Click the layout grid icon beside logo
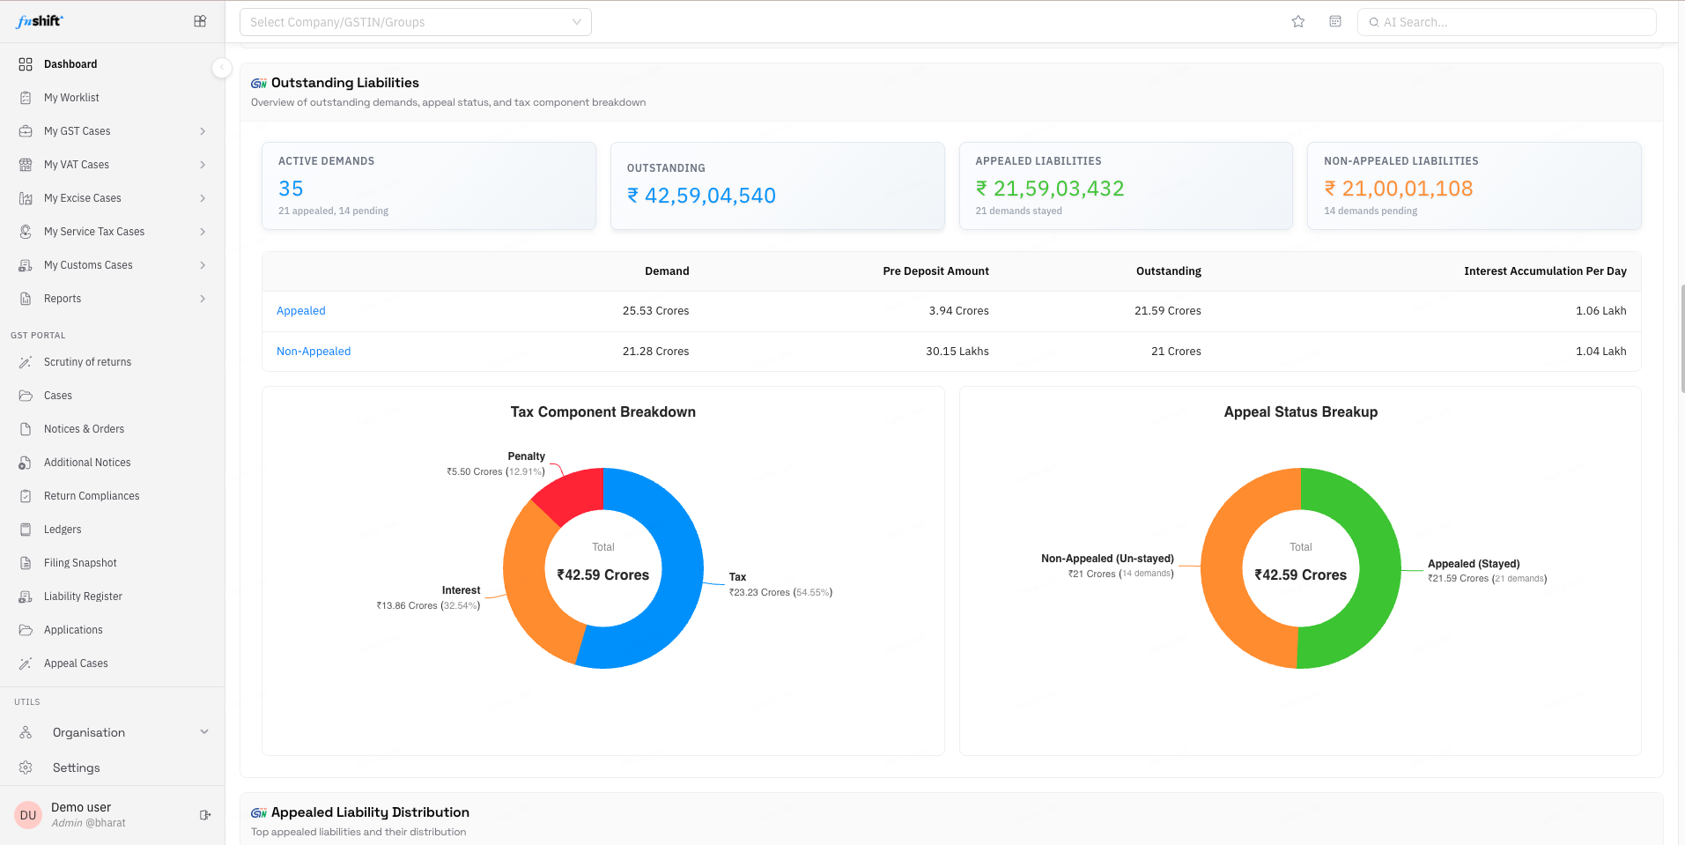Viewport: 1685px width, 845px height. click(200, 21)
